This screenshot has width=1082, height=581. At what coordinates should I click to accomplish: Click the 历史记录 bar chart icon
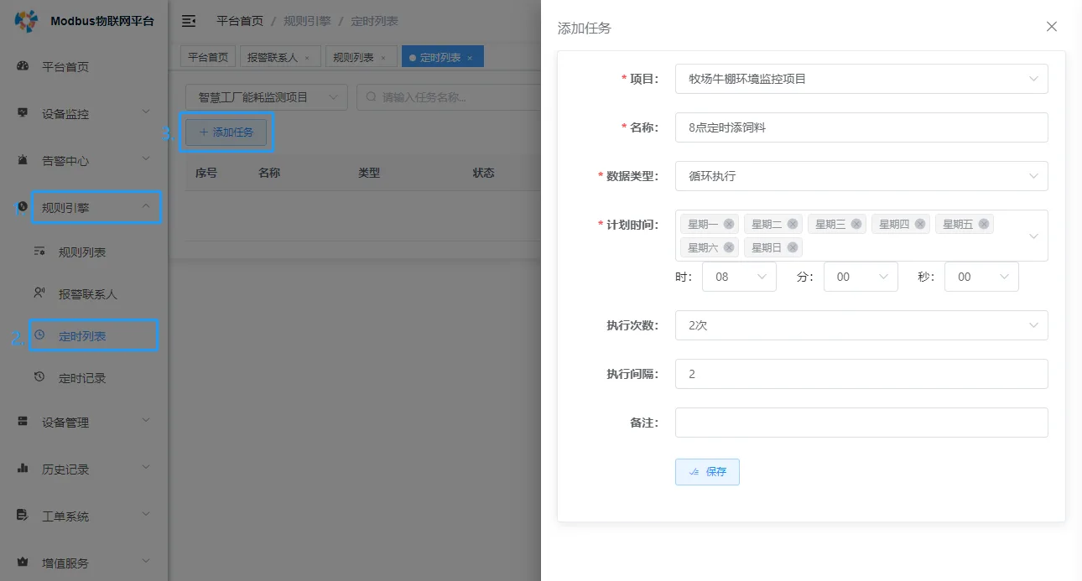point(23,469)
